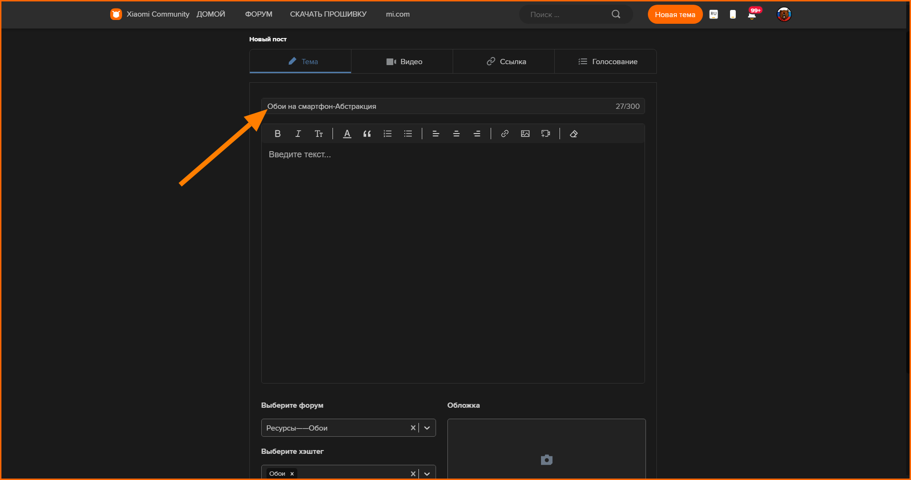911x480 pixels.
Task: Open the text size tool
Action: (319, 134)
